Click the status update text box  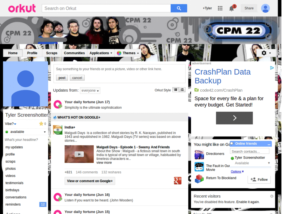119,69
